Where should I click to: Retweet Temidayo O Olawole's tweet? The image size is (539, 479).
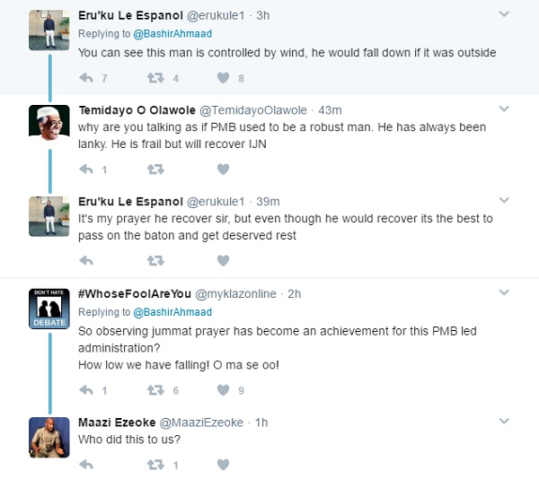click(x=155, y=169)
